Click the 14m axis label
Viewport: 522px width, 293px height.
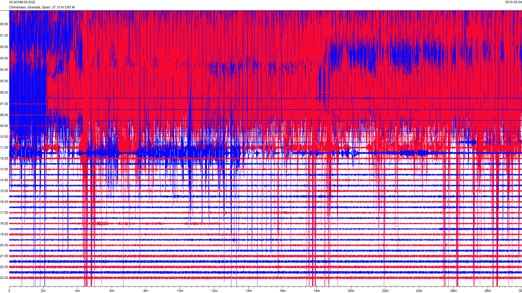pyautogui.click(x=248, y=291)
